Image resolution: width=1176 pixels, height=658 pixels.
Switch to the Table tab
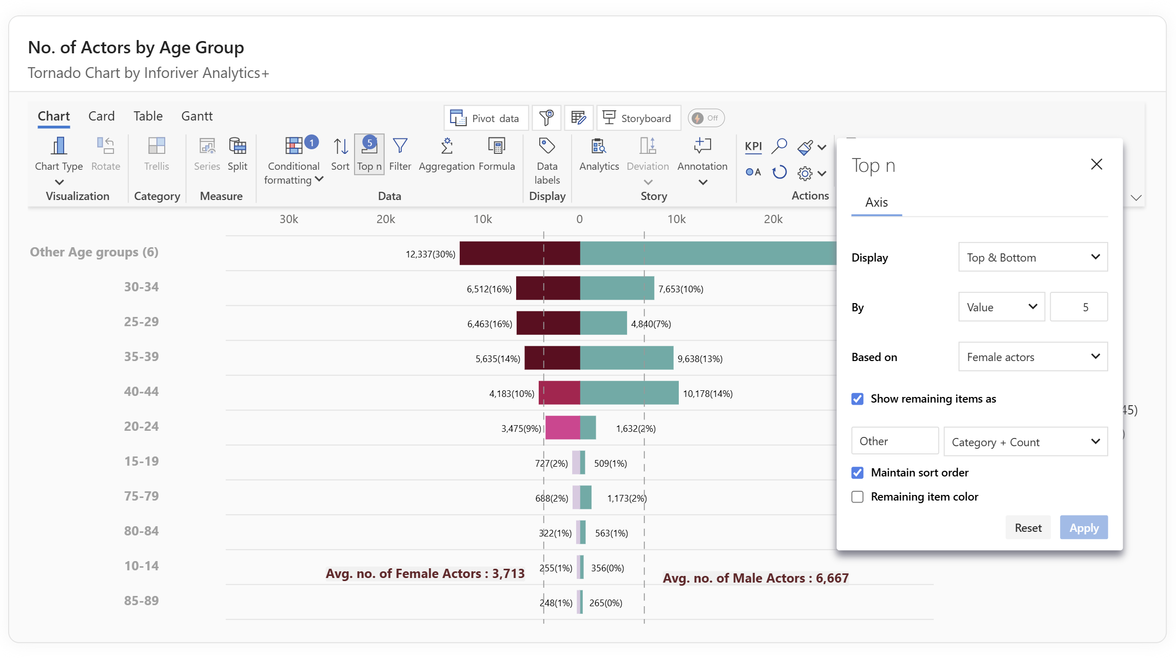pyautogui.click(x=148, y=116)
